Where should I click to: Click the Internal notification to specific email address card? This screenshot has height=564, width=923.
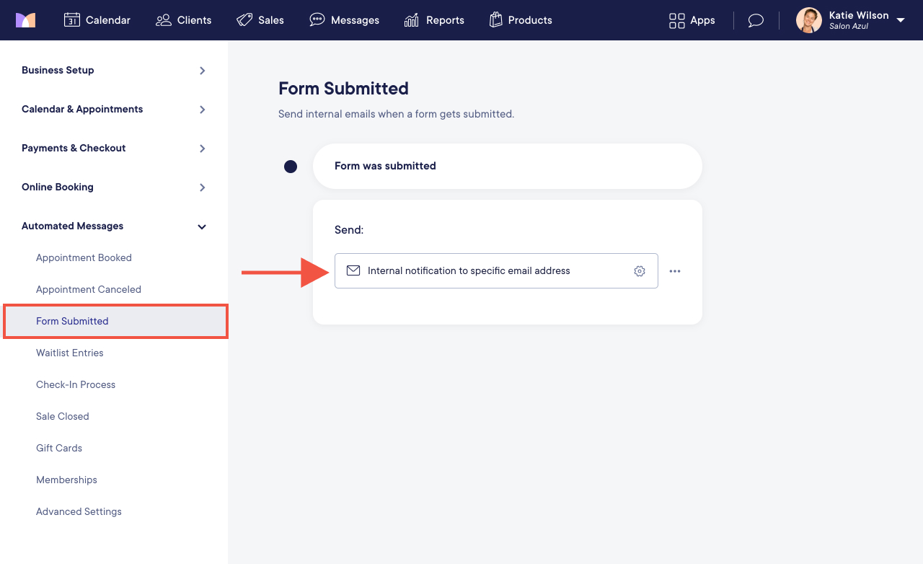click(x=469, y=270)
